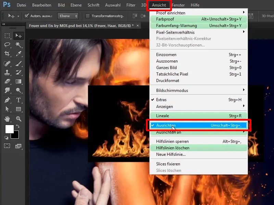Select the Hand tool
Image resolution: width=274 pixels, height=205 pixels.
click(x=7, y=119)
